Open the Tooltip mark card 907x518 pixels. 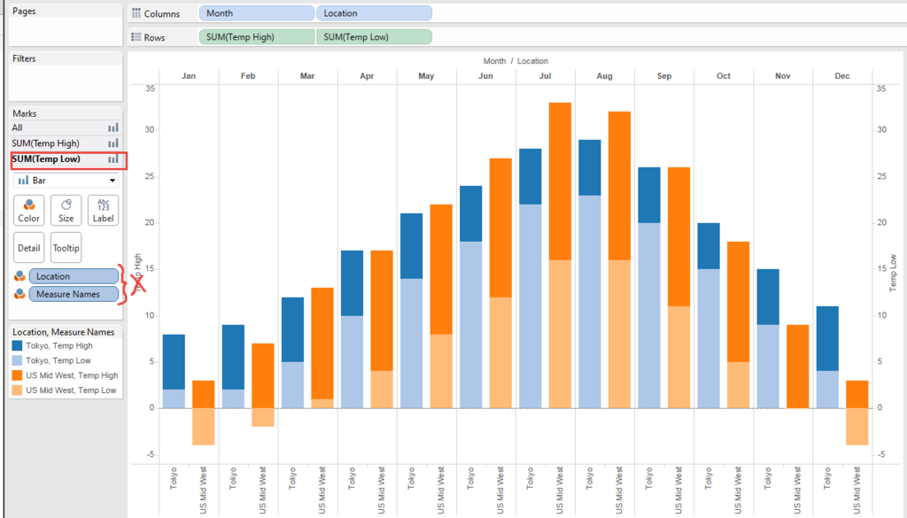[66, 247]
